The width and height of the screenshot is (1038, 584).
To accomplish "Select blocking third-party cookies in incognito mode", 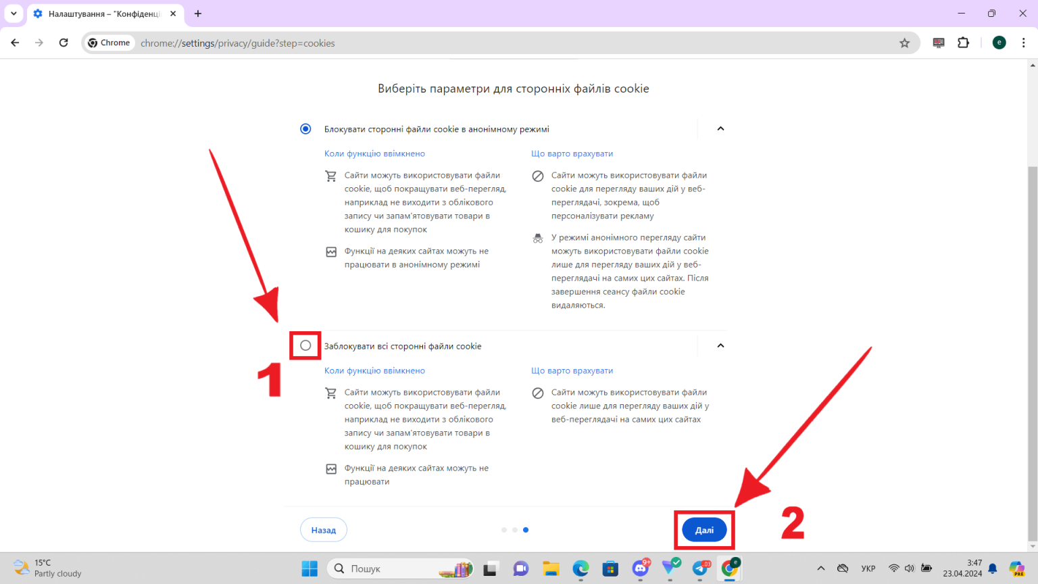I will [305, 128].
